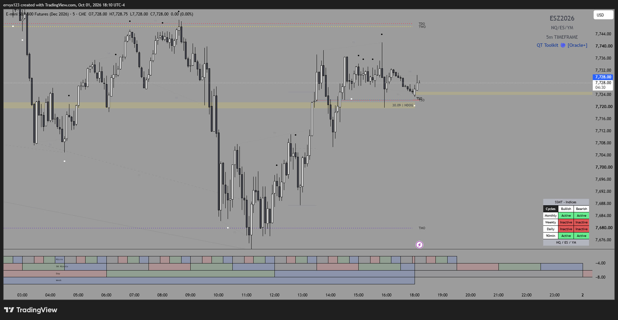Click the NQ/ES/YM text under ESZ2026
The height and width of the screenshot is (320, 618).
562,28
